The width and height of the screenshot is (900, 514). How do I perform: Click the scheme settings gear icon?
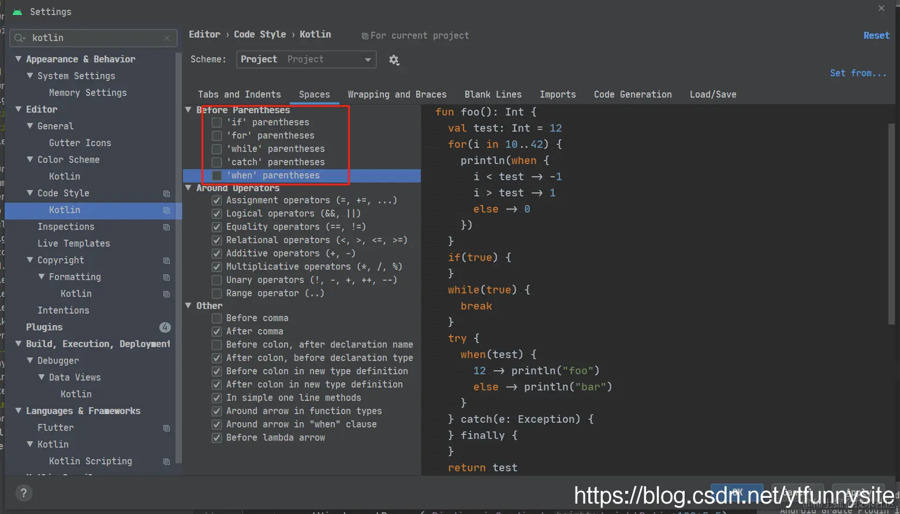point(394,60)
